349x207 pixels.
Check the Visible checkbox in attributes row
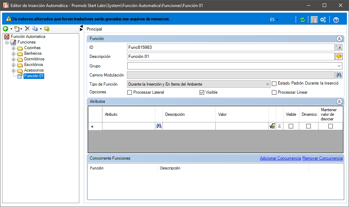[x=291, y=126]
